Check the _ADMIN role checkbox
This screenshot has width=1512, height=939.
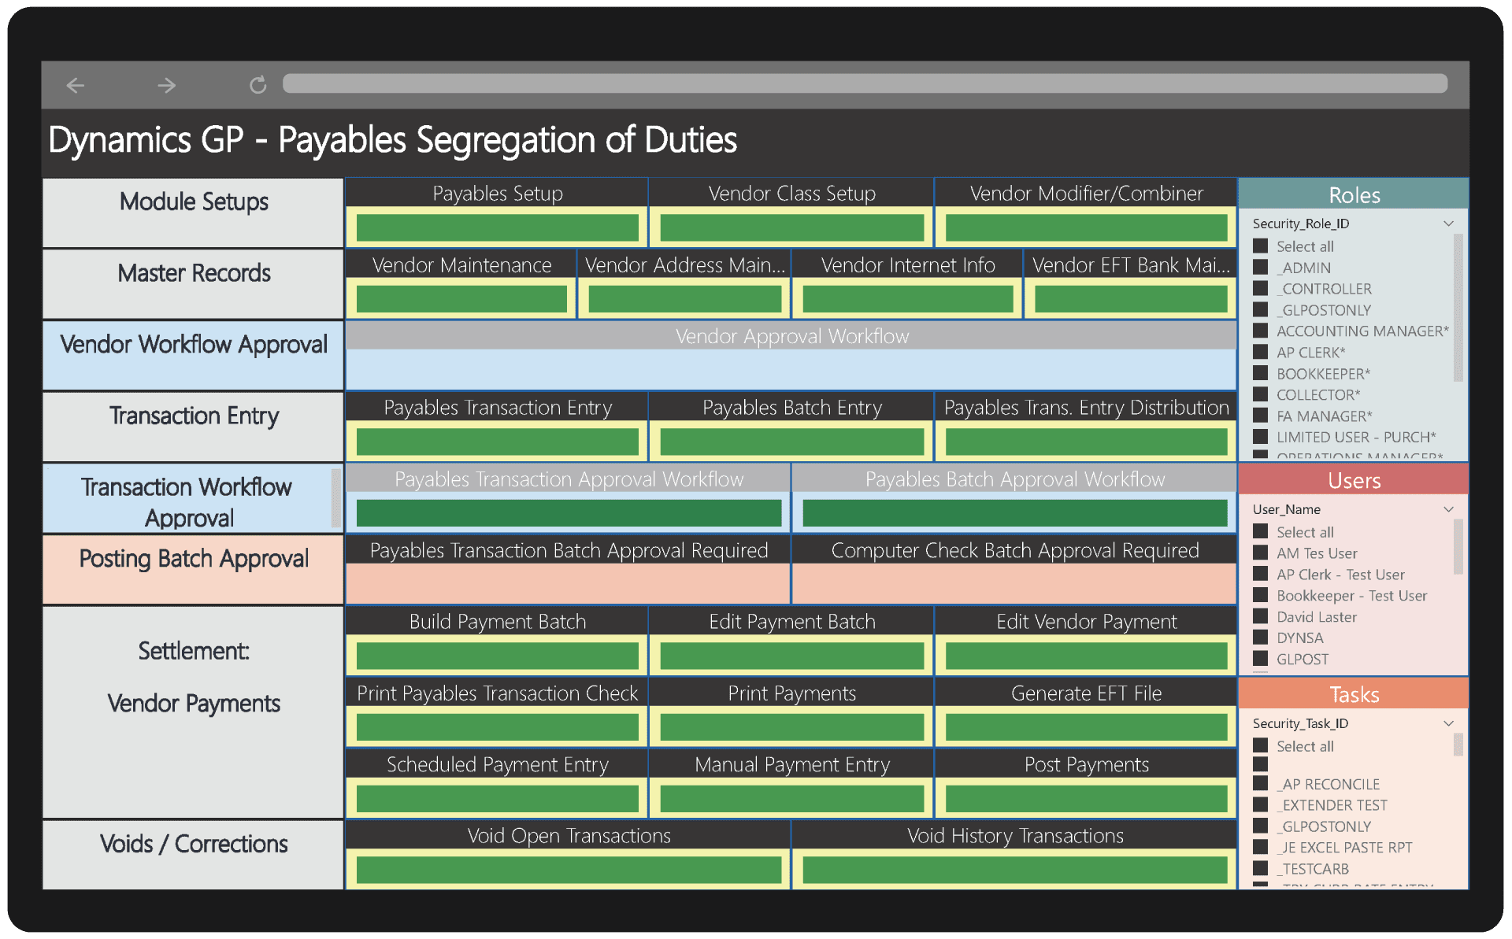click(x=1260, y=268)
